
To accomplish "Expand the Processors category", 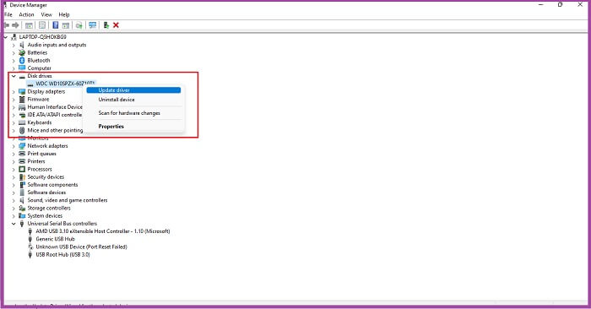I will [x=14, y=169].
